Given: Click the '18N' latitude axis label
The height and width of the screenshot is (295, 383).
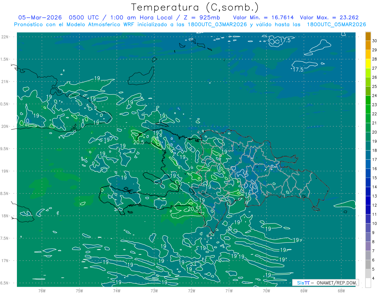Looking at the screenshot, I should click(5, 216).
